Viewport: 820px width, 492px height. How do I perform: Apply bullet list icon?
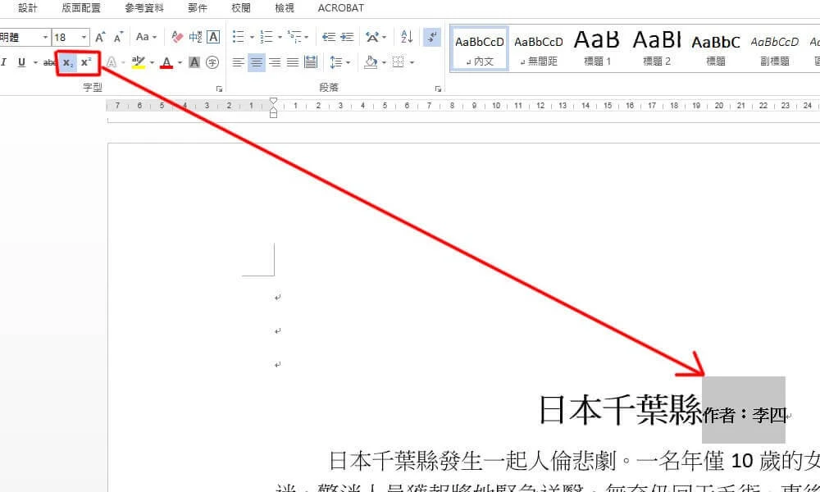(239, 37)
